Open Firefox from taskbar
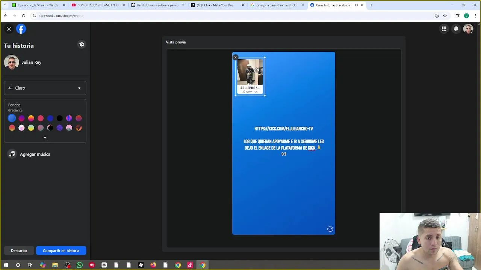The width and height of the screenshot is (481, 270). pyautogui.click(x=153, y=265)
